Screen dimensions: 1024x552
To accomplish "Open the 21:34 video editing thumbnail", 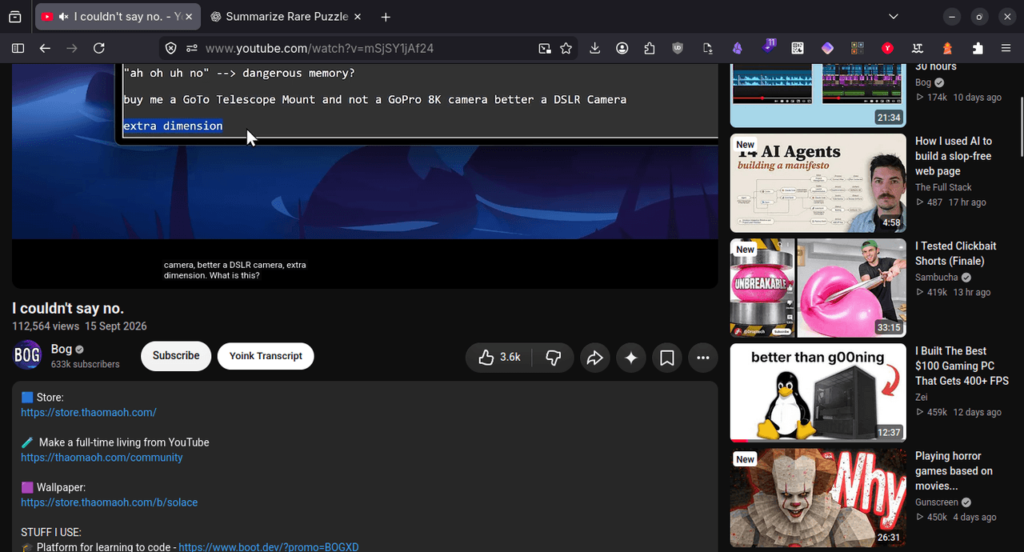I will [818, 96].
